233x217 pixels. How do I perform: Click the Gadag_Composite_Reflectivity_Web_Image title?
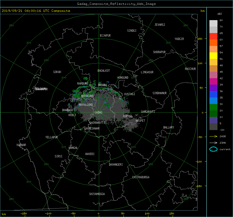pyautogui.click(x=116, y=4)
